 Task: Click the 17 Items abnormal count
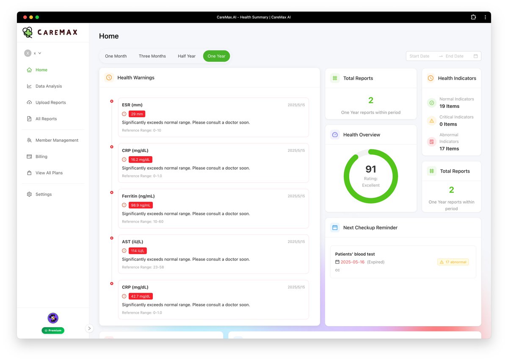[x=449, y=149]
